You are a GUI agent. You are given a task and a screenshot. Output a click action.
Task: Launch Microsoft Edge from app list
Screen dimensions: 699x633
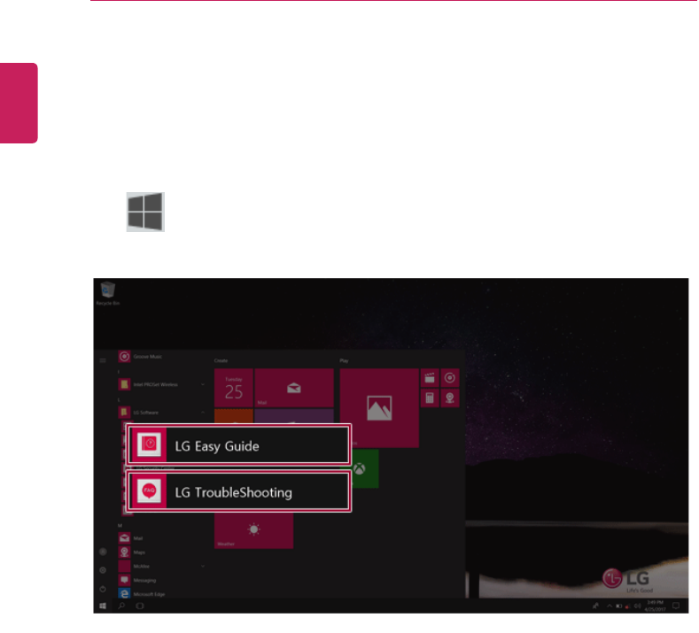(142, 594)
